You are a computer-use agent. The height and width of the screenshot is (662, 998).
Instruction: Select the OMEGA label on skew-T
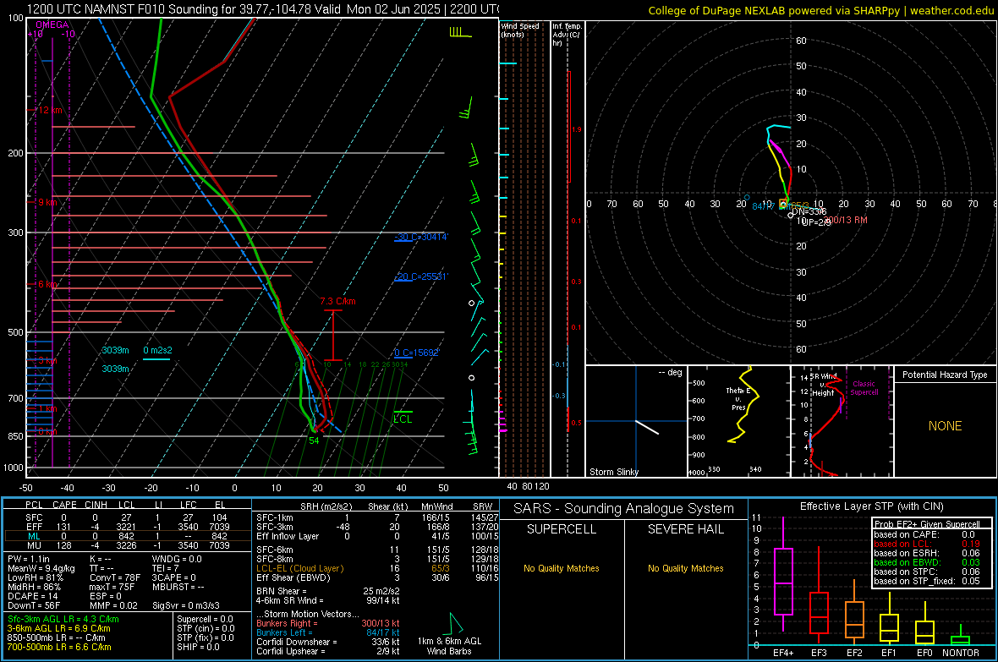52,25
